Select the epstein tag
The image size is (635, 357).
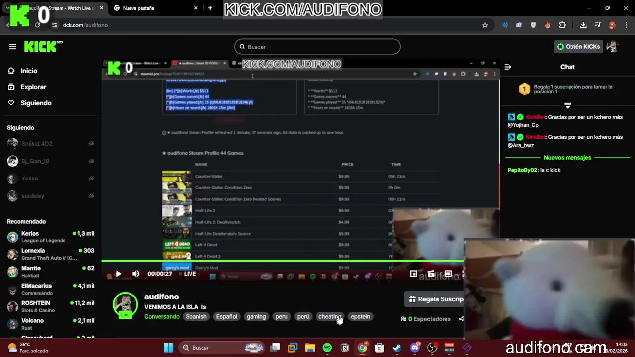[361, 316]
